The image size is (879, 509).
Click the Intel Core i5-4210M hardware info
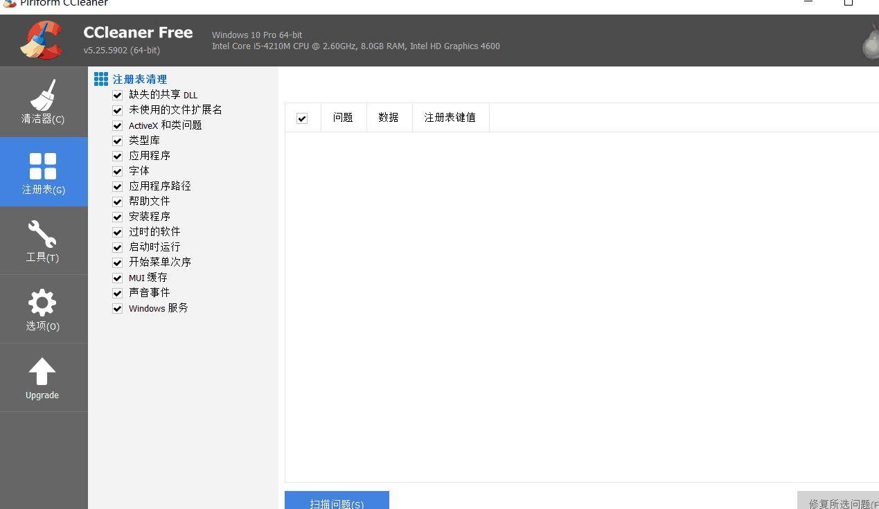(x=356, y=46)
